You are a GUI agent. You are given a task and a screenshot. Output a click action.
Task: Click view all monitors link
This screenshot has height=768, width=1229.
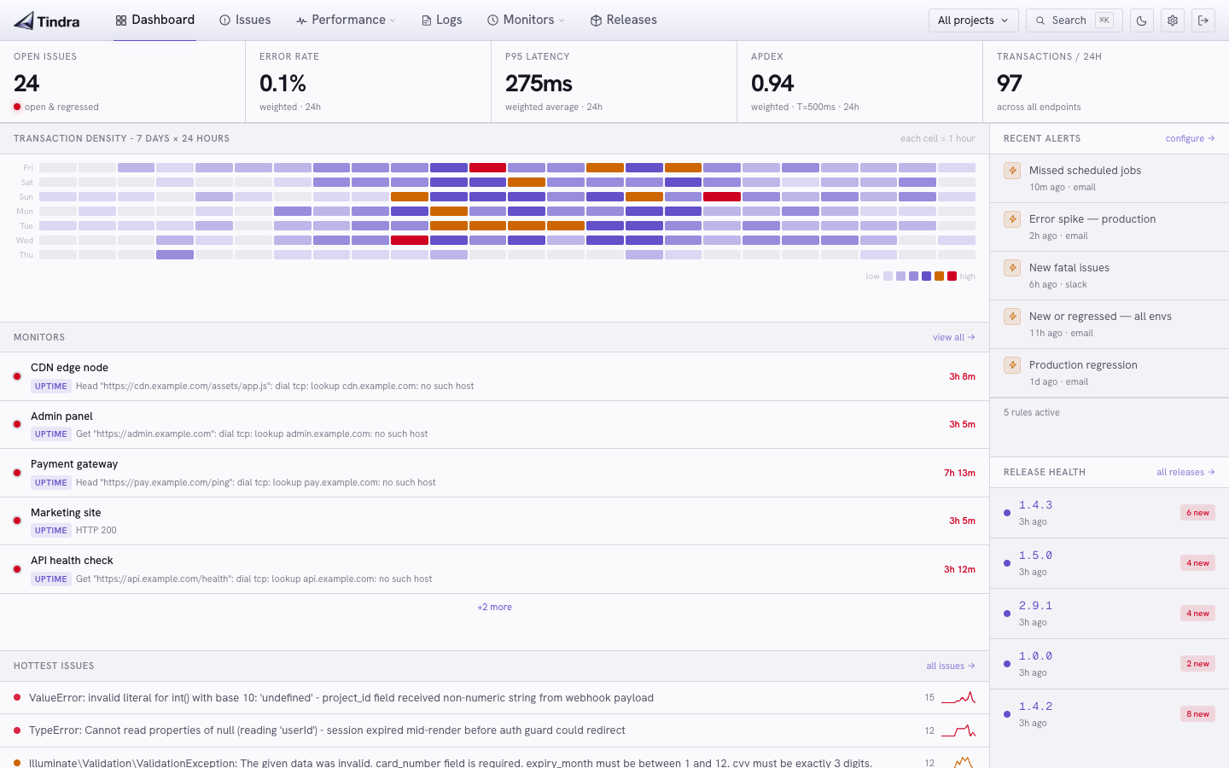953,337
